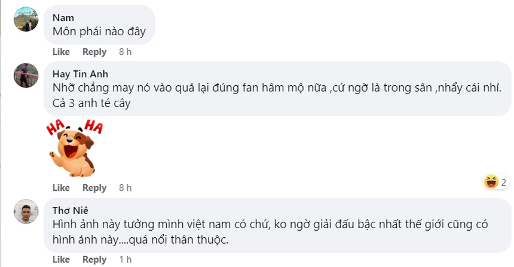514x267 pixels.
Task: Click the 1 h timestamp on Thơ Niê's comment
Action: pos(125,259)
